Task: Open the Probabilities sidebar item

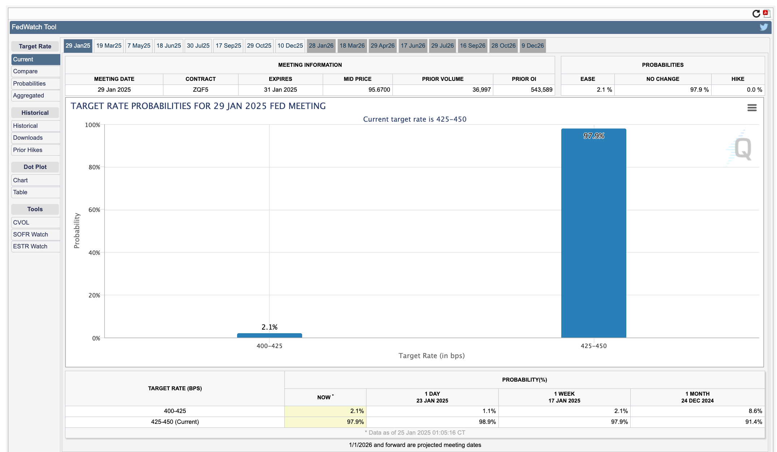Action: (36, 84)
